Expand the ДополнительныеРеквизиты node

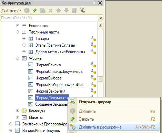point(24,51)
